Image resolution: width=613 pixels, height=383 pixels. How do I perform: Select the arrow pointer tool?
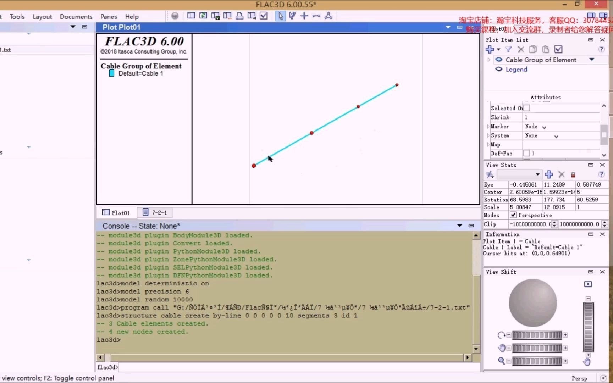click(x=280, y=16)
